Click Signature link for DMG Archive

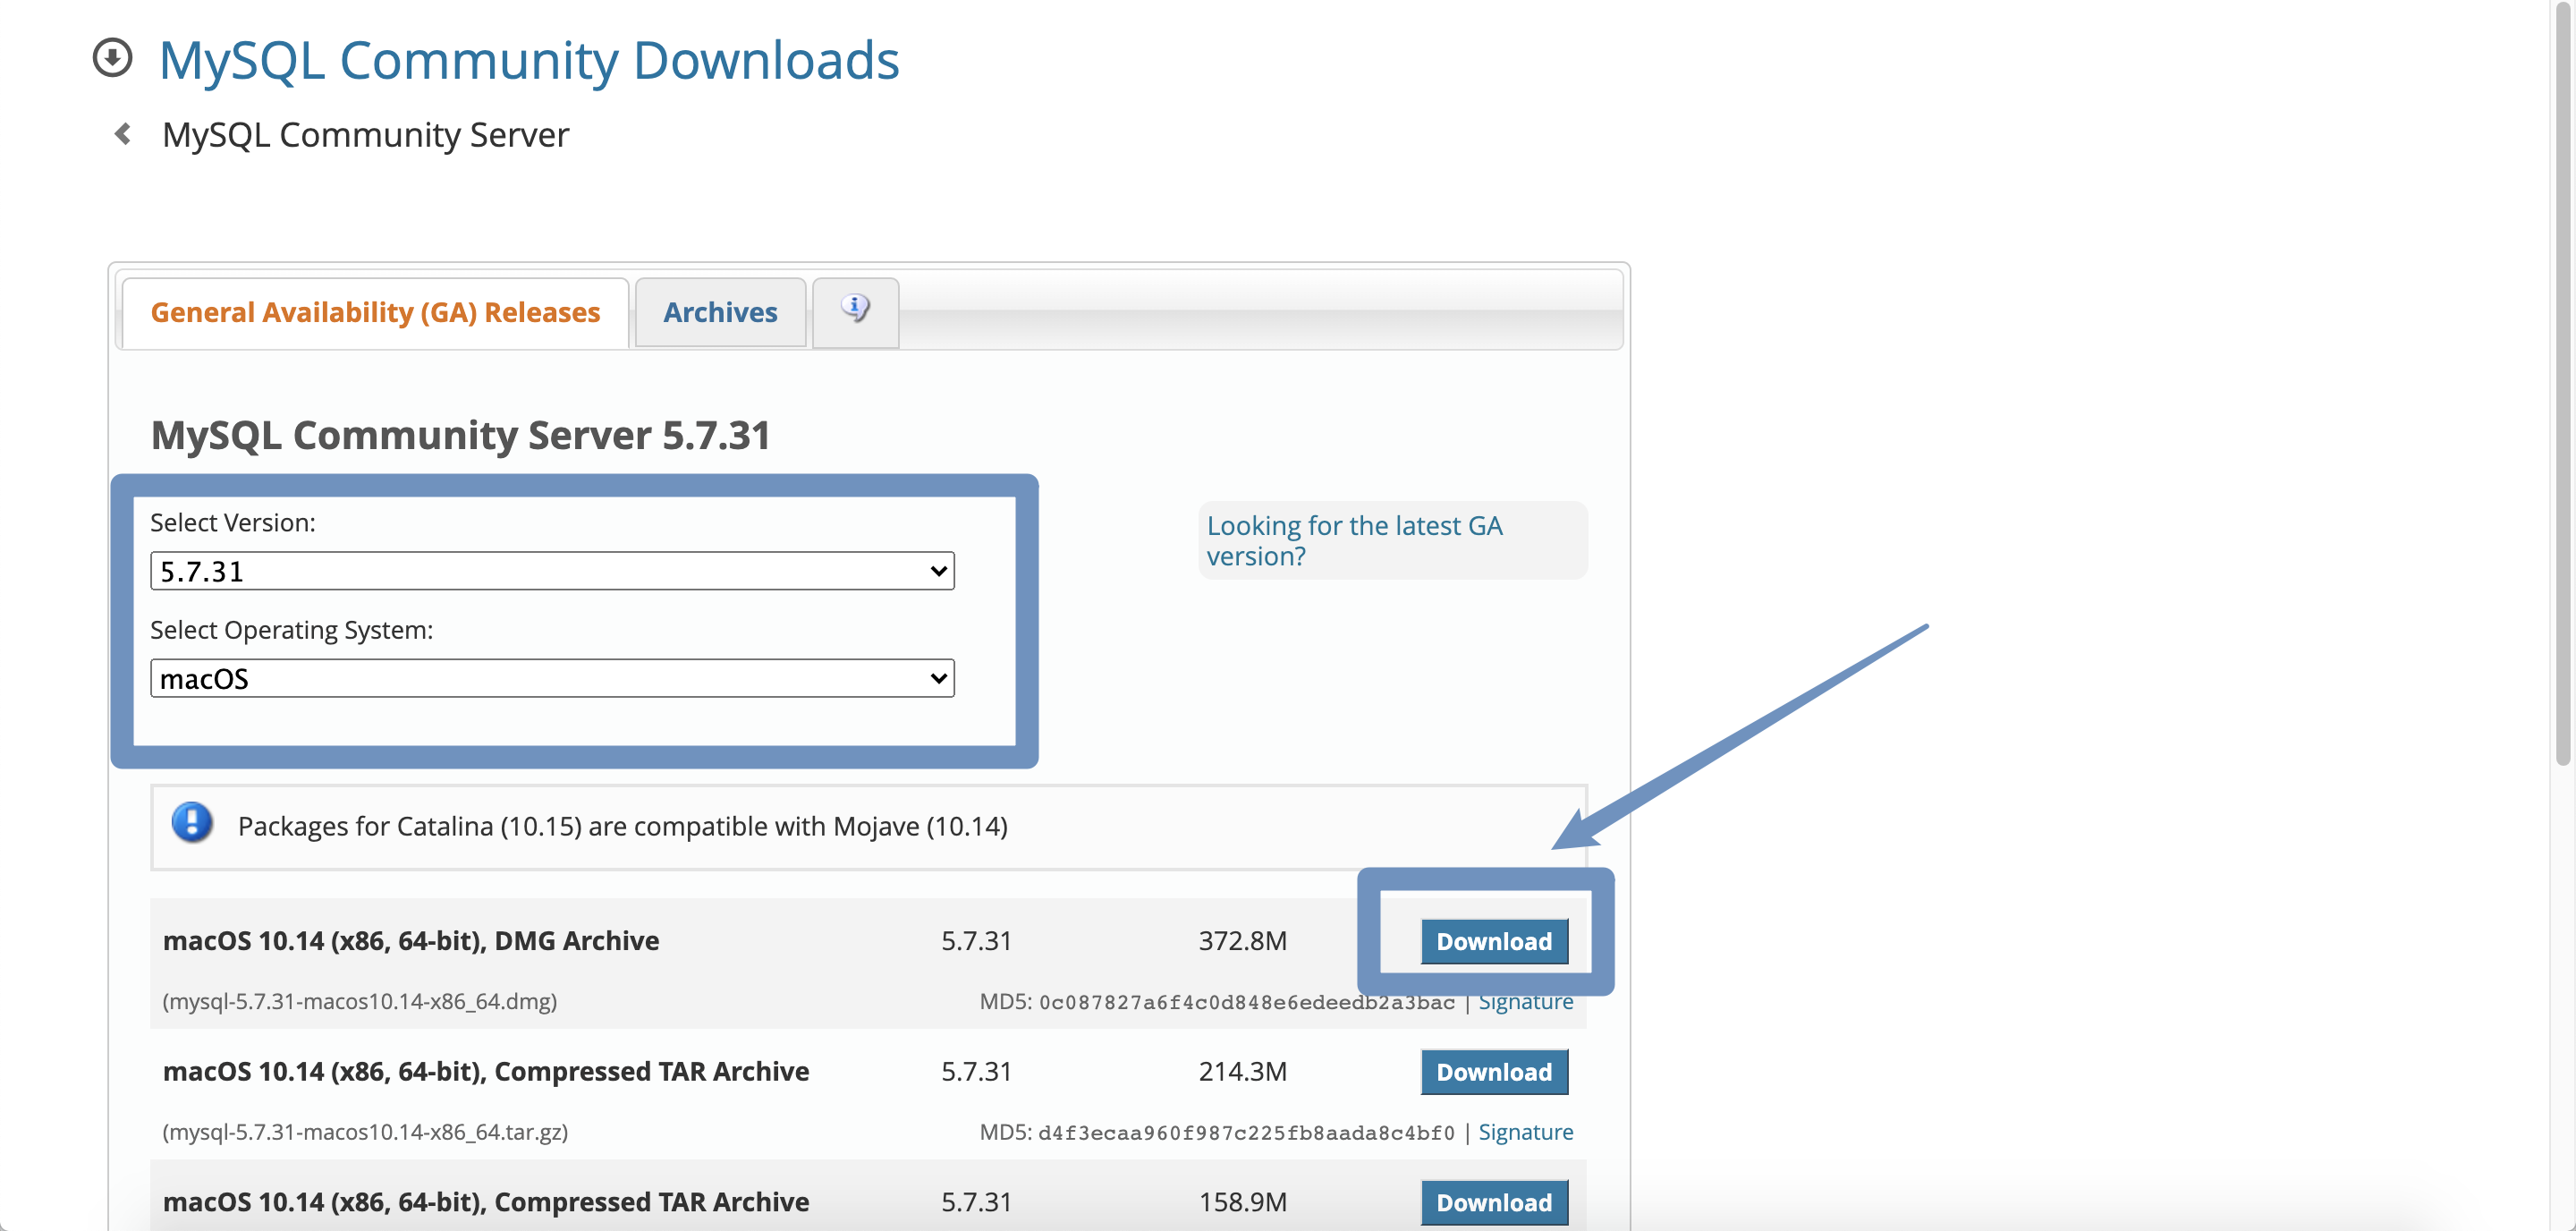tap(1524, 999)
